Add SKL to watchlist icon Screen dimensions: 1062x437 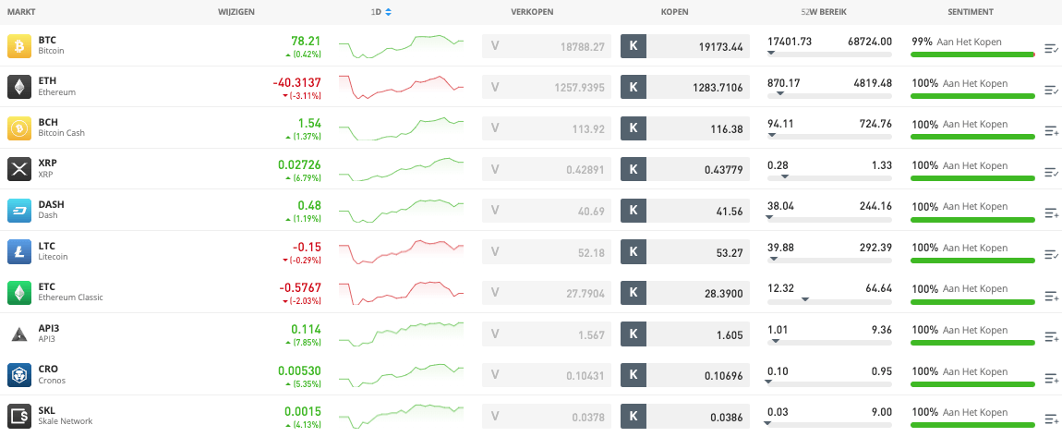tap(1051, 419)
